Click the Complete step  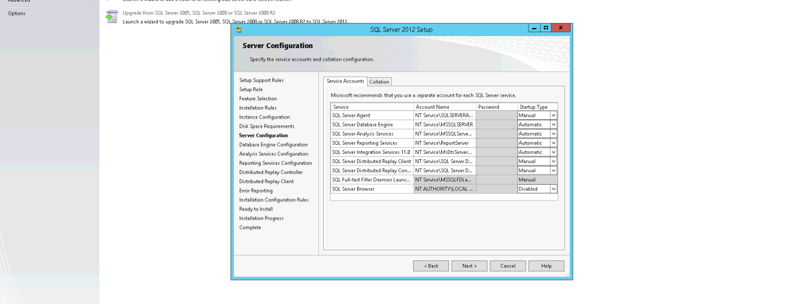pos(250,227)
